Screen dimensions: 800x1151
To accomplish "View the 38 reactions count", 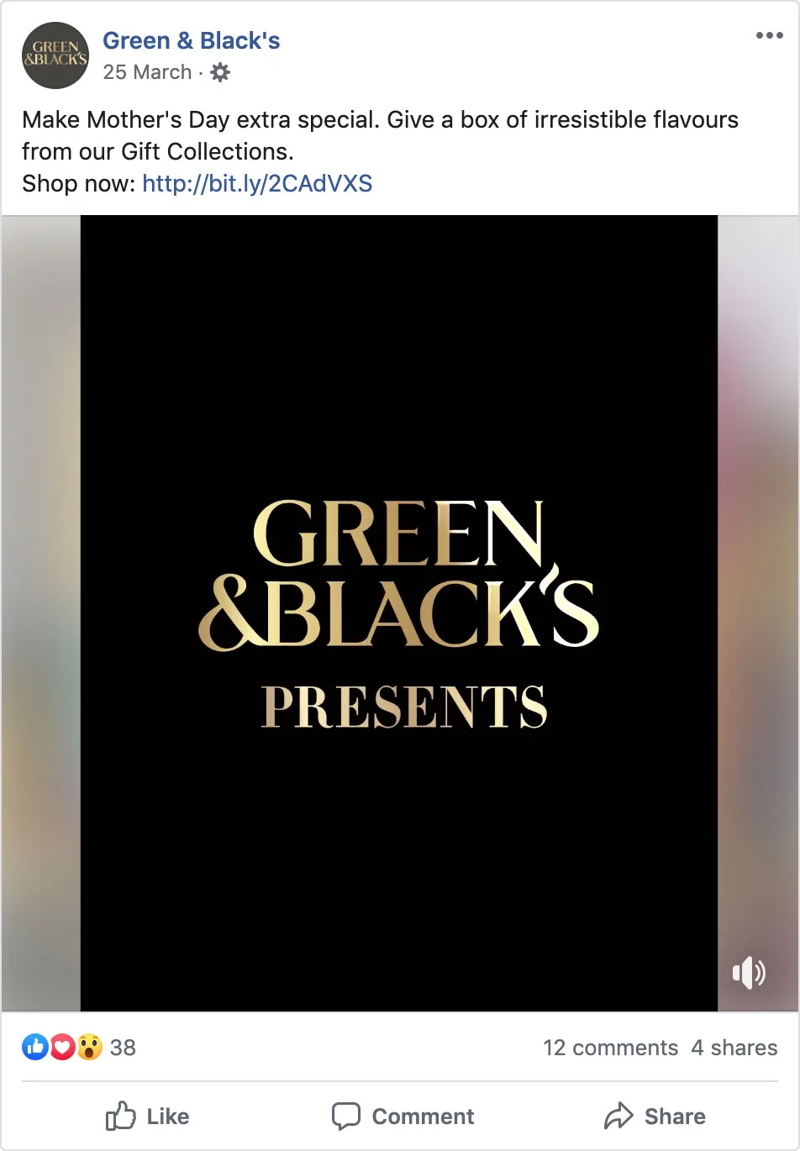I will [x=123, y=1048].
